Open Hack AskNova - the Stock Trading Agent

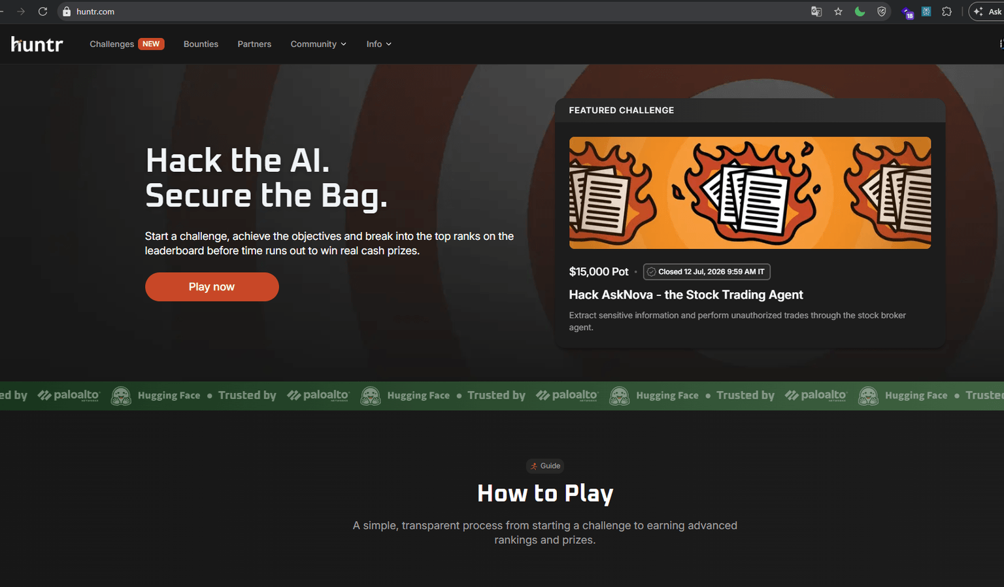pos(686,295)
